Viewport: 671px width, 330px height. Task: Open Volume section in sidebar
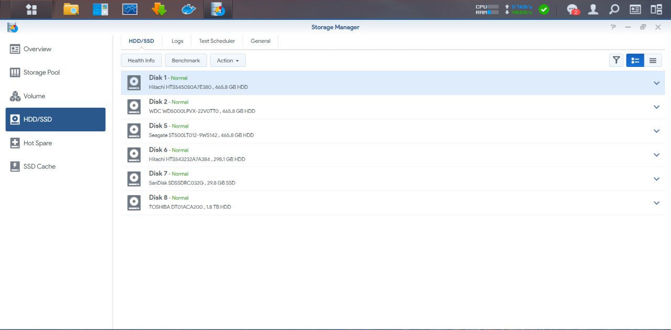coord(56,96)
